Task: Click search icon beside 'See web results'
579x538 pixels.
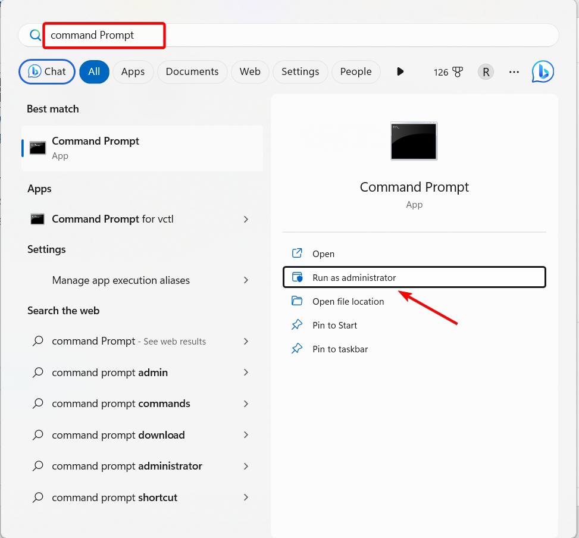Action: tap(37, 341)
